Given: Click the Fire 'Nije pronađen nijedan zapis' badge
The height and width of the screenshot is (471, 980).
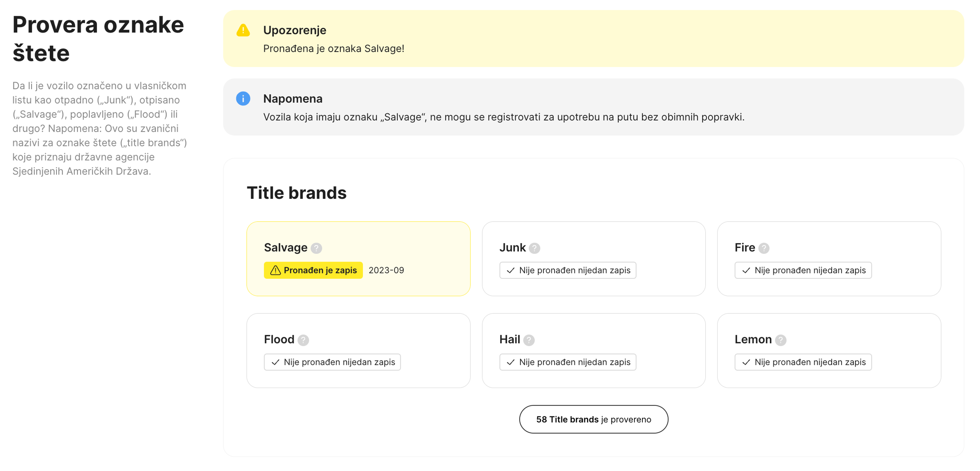Looking at the screenshot, I should pyautogui.click(x=803, y=270).
